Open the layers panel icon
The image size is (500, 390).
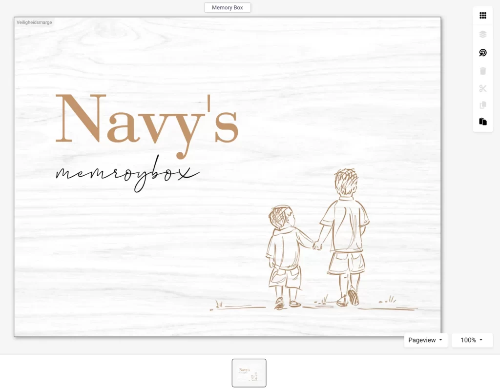tap(483, 34)
